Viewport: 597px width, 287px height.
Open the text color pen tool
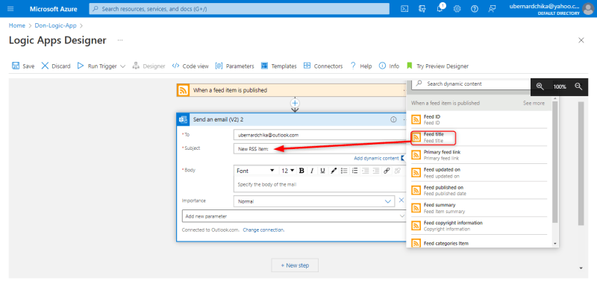coord(334,171)
